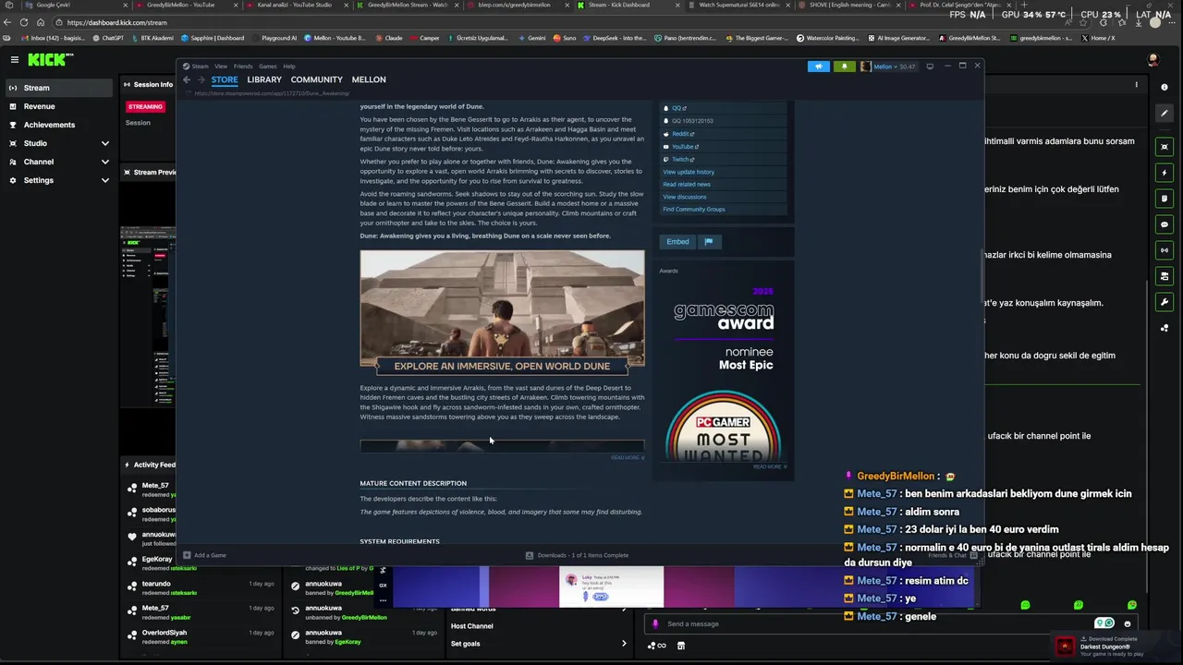Click the chat bubble icon in Kick toolbar

[x=1165, y=224]
